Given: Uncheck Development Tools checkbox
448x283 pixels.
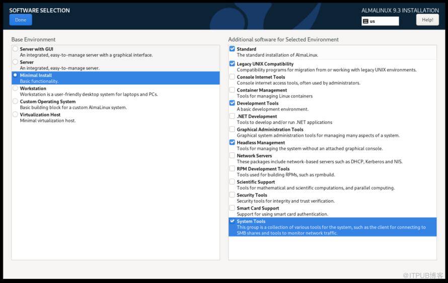Looking at the screenshot, I should (232, 103).
